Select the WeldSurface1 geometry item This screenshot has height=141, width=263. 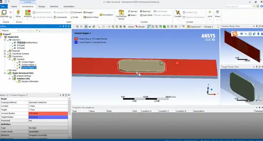pos(27,43)
